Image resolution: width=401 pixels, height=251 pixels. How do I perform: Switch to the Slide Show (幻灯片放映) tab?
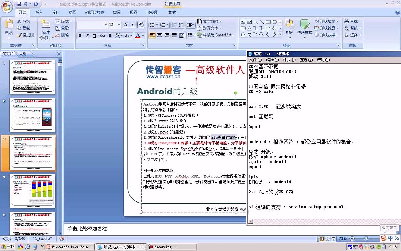[95, 12]
